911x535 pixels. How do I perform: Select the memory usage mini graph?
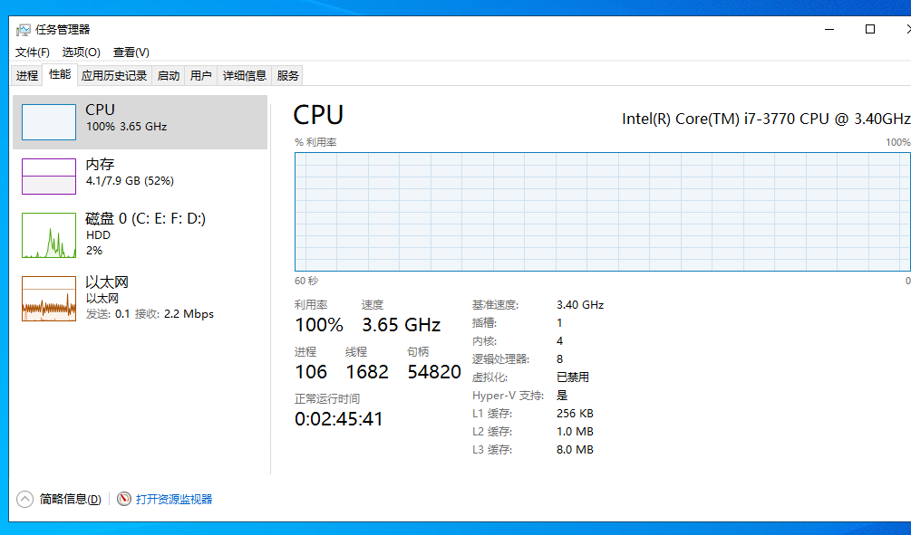(49, 177)
